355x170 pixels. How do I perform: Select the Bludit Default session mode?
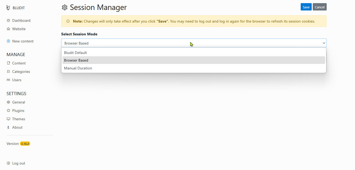76,52
